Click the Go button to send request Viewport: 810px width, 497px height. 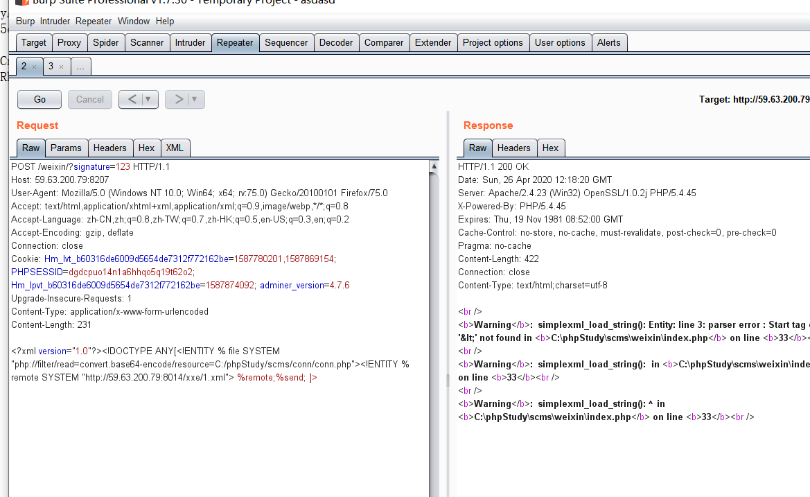pyautogui.click(x=39, y=99)
